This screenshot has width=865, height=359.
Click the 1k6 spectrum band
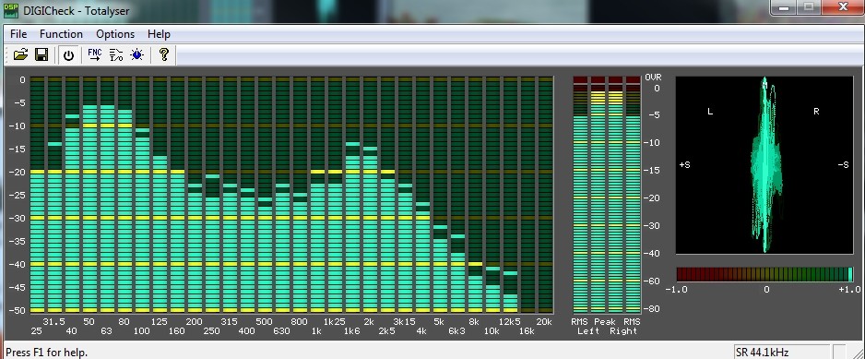pyautogui.click(x=352, y=195)
